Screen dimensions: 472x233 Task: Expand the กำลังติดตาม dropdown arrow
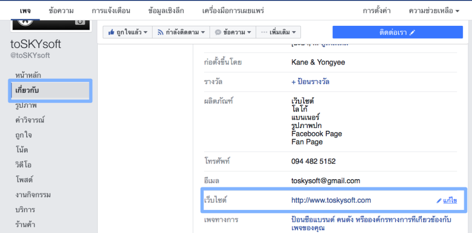click(x=203, y=32)
